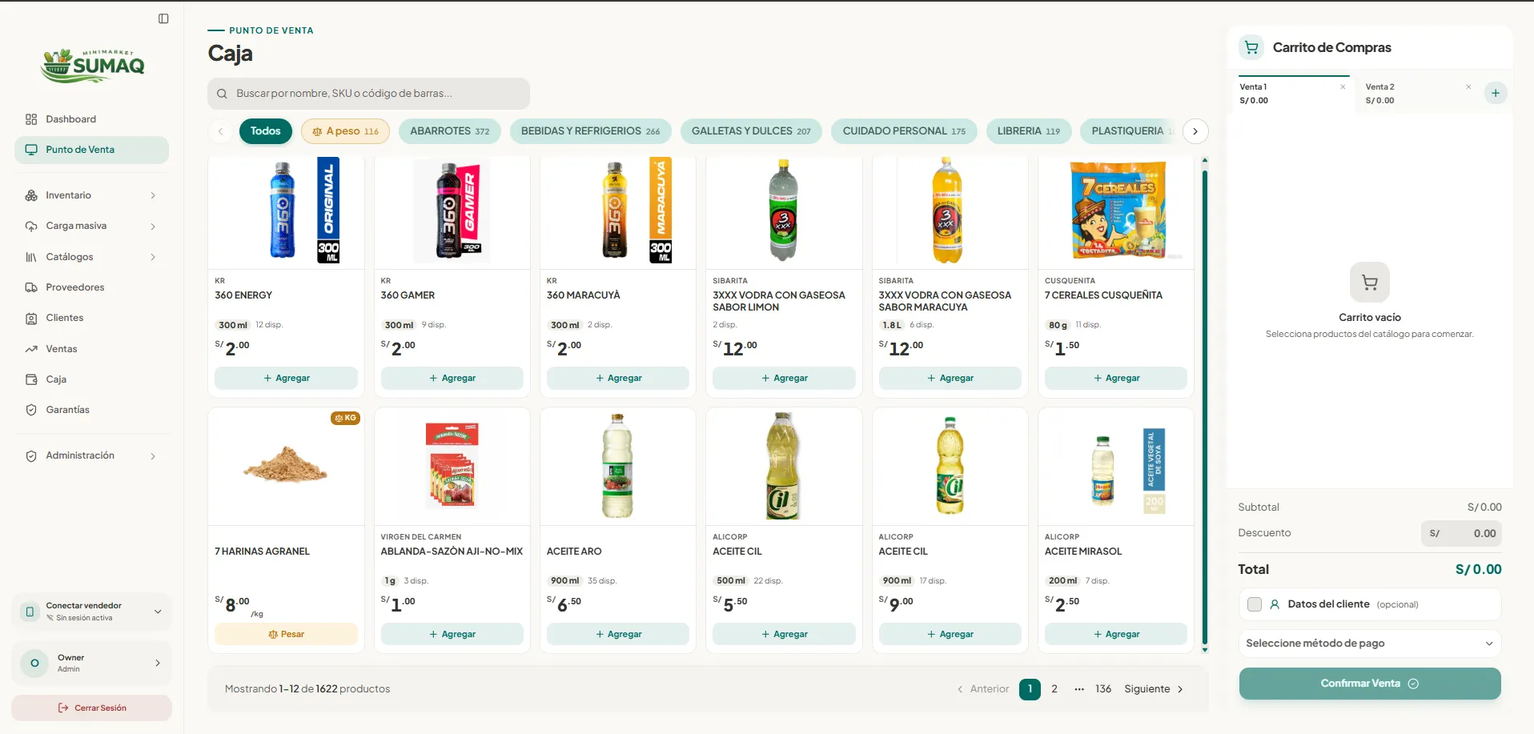The width and height of the screenshot is (1534, 734).
Task: Toggle the sidebar collapse icon
Action: pos(163,18)
